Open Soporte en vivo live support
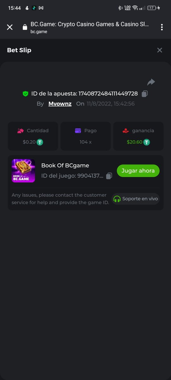The width and height of the screenshot is (171, 380). 136,199
